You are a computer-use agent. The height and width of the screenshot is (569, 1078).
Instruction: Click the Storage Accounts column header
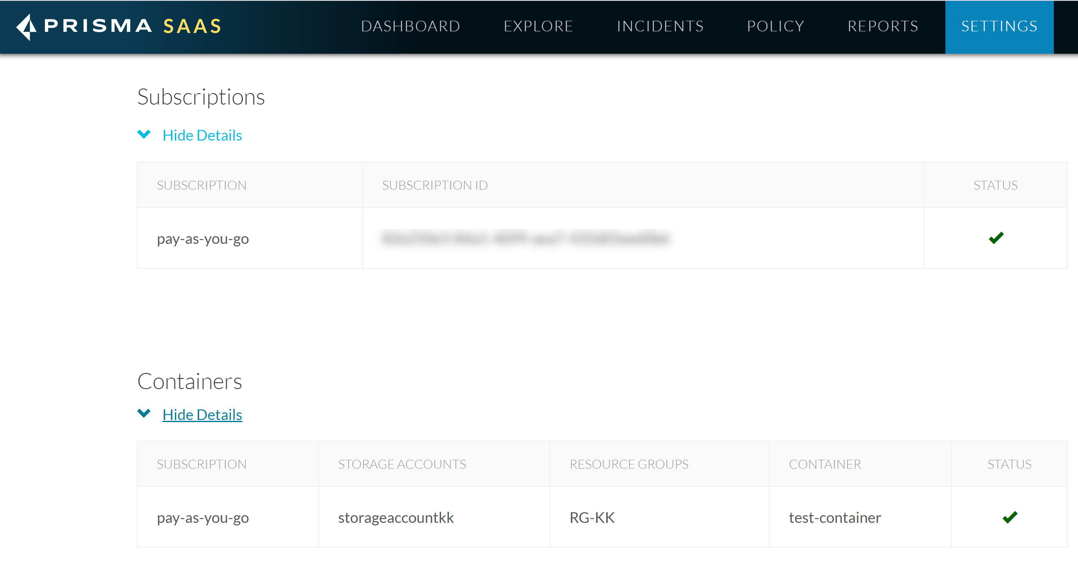pos(402,464)
